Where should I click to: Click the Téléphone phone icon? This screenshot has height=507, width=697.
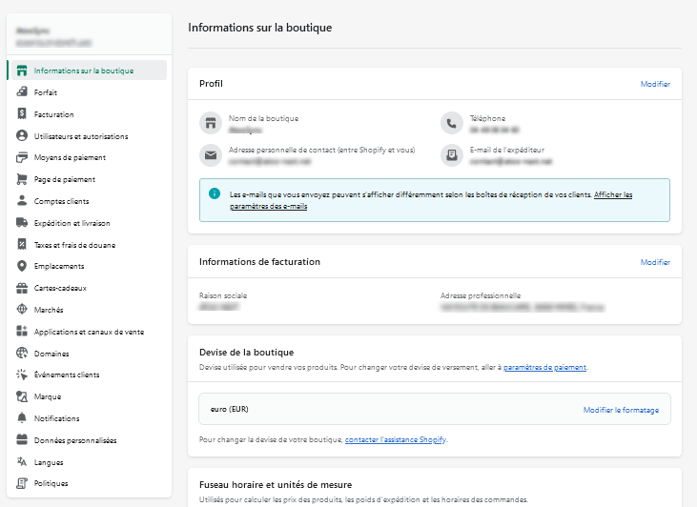[452, 123]
